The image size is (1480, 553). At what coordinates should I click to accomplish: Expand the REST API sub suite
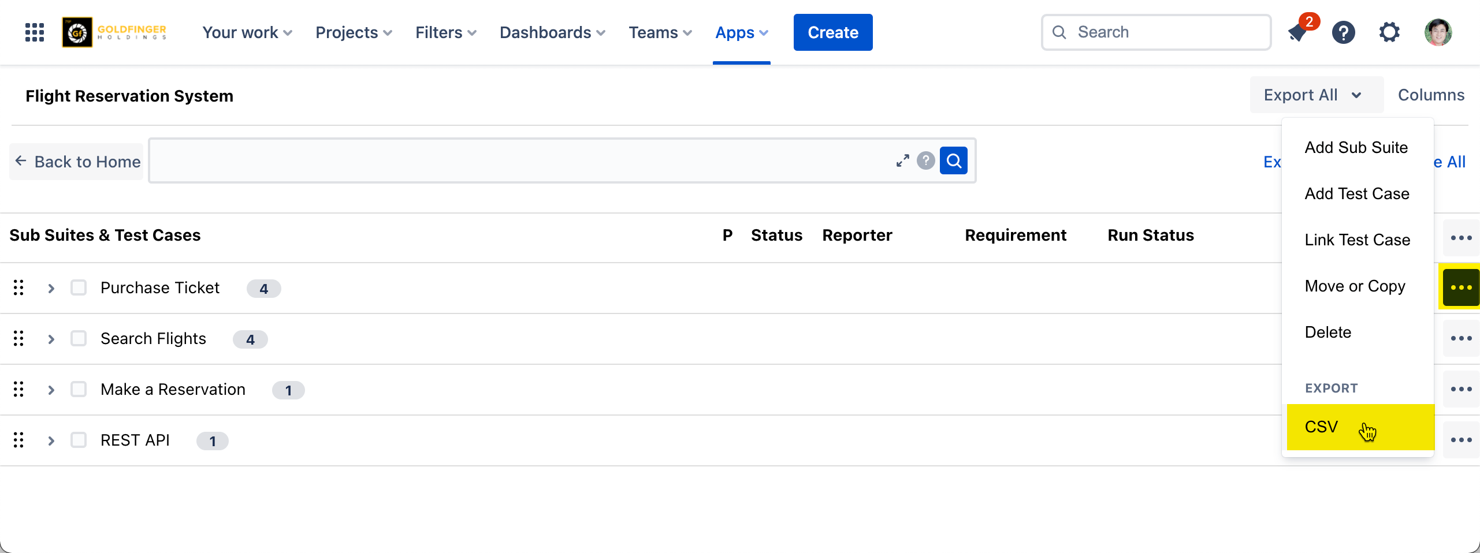[x=51, y=440]
